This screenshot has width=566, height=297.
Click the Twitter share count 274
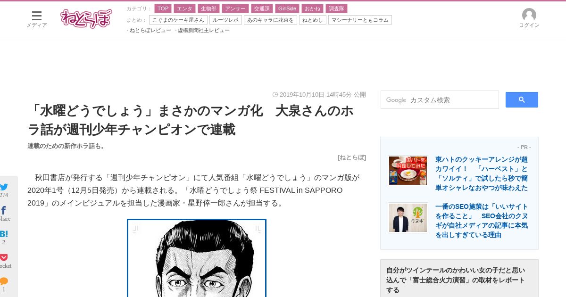coord(4,195)
